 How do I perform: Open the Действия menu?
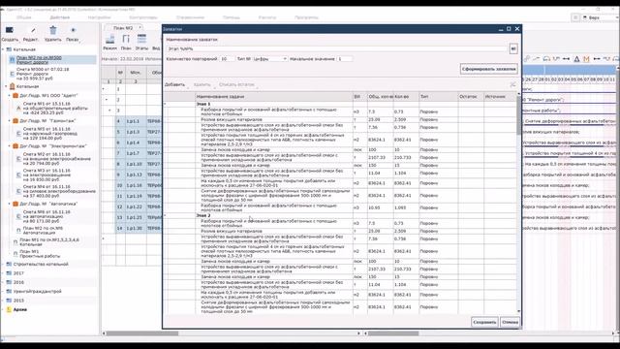[60, 17]
